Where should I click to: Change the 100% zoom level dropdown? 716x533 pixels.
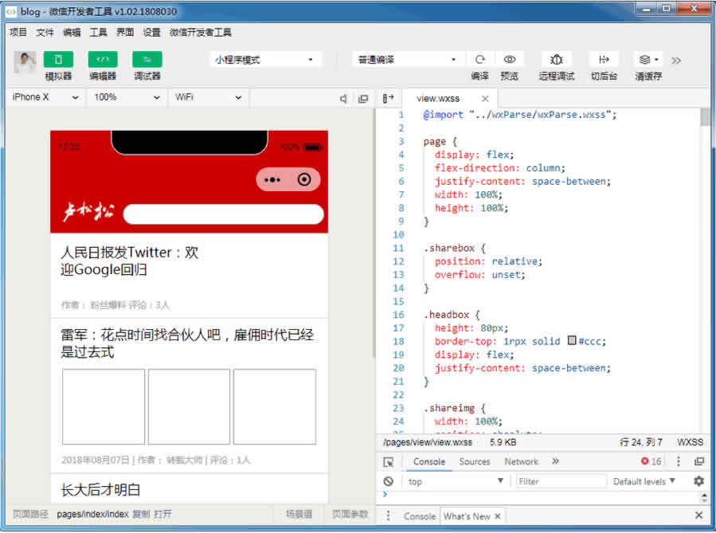click(x=127, y=97)
